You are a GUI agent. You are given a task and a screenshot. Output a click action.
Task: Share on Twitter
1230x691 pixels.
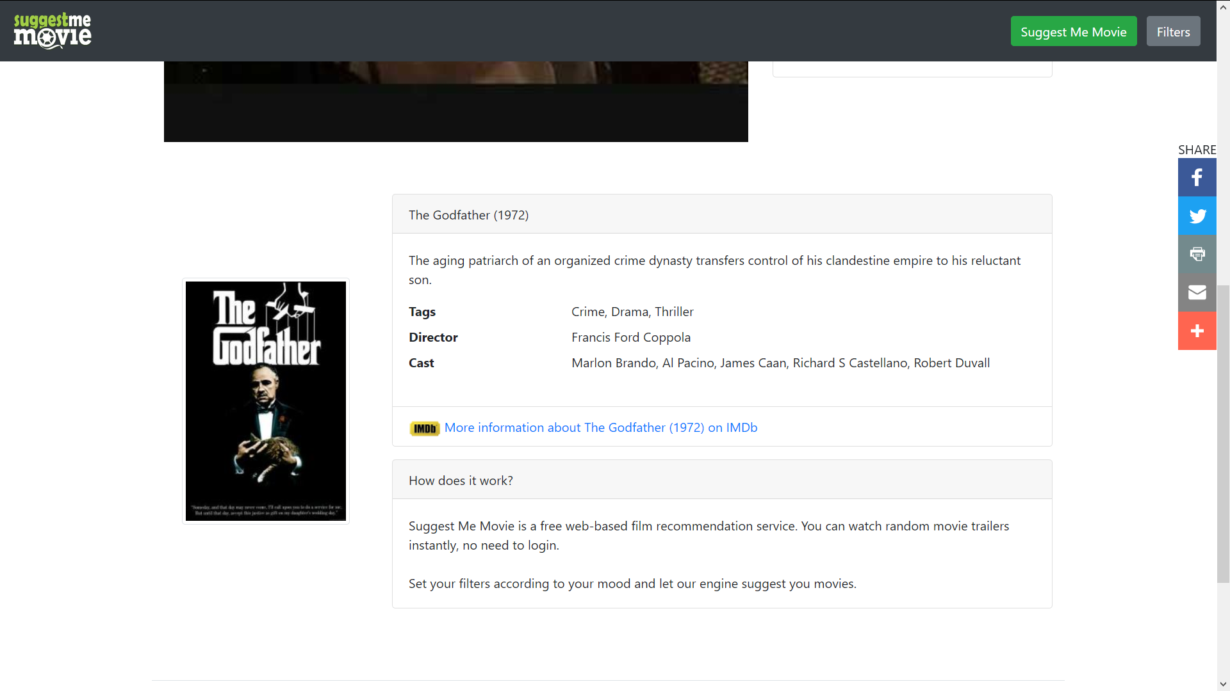(x=1197, y=216)
